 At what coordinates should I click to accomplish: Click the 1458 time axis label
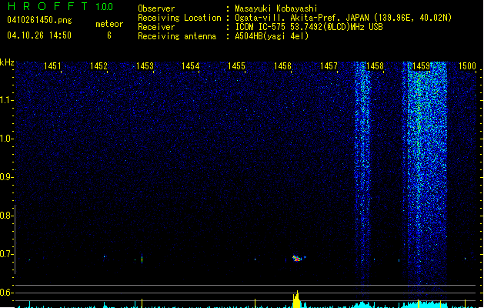[x=375, y=66]
